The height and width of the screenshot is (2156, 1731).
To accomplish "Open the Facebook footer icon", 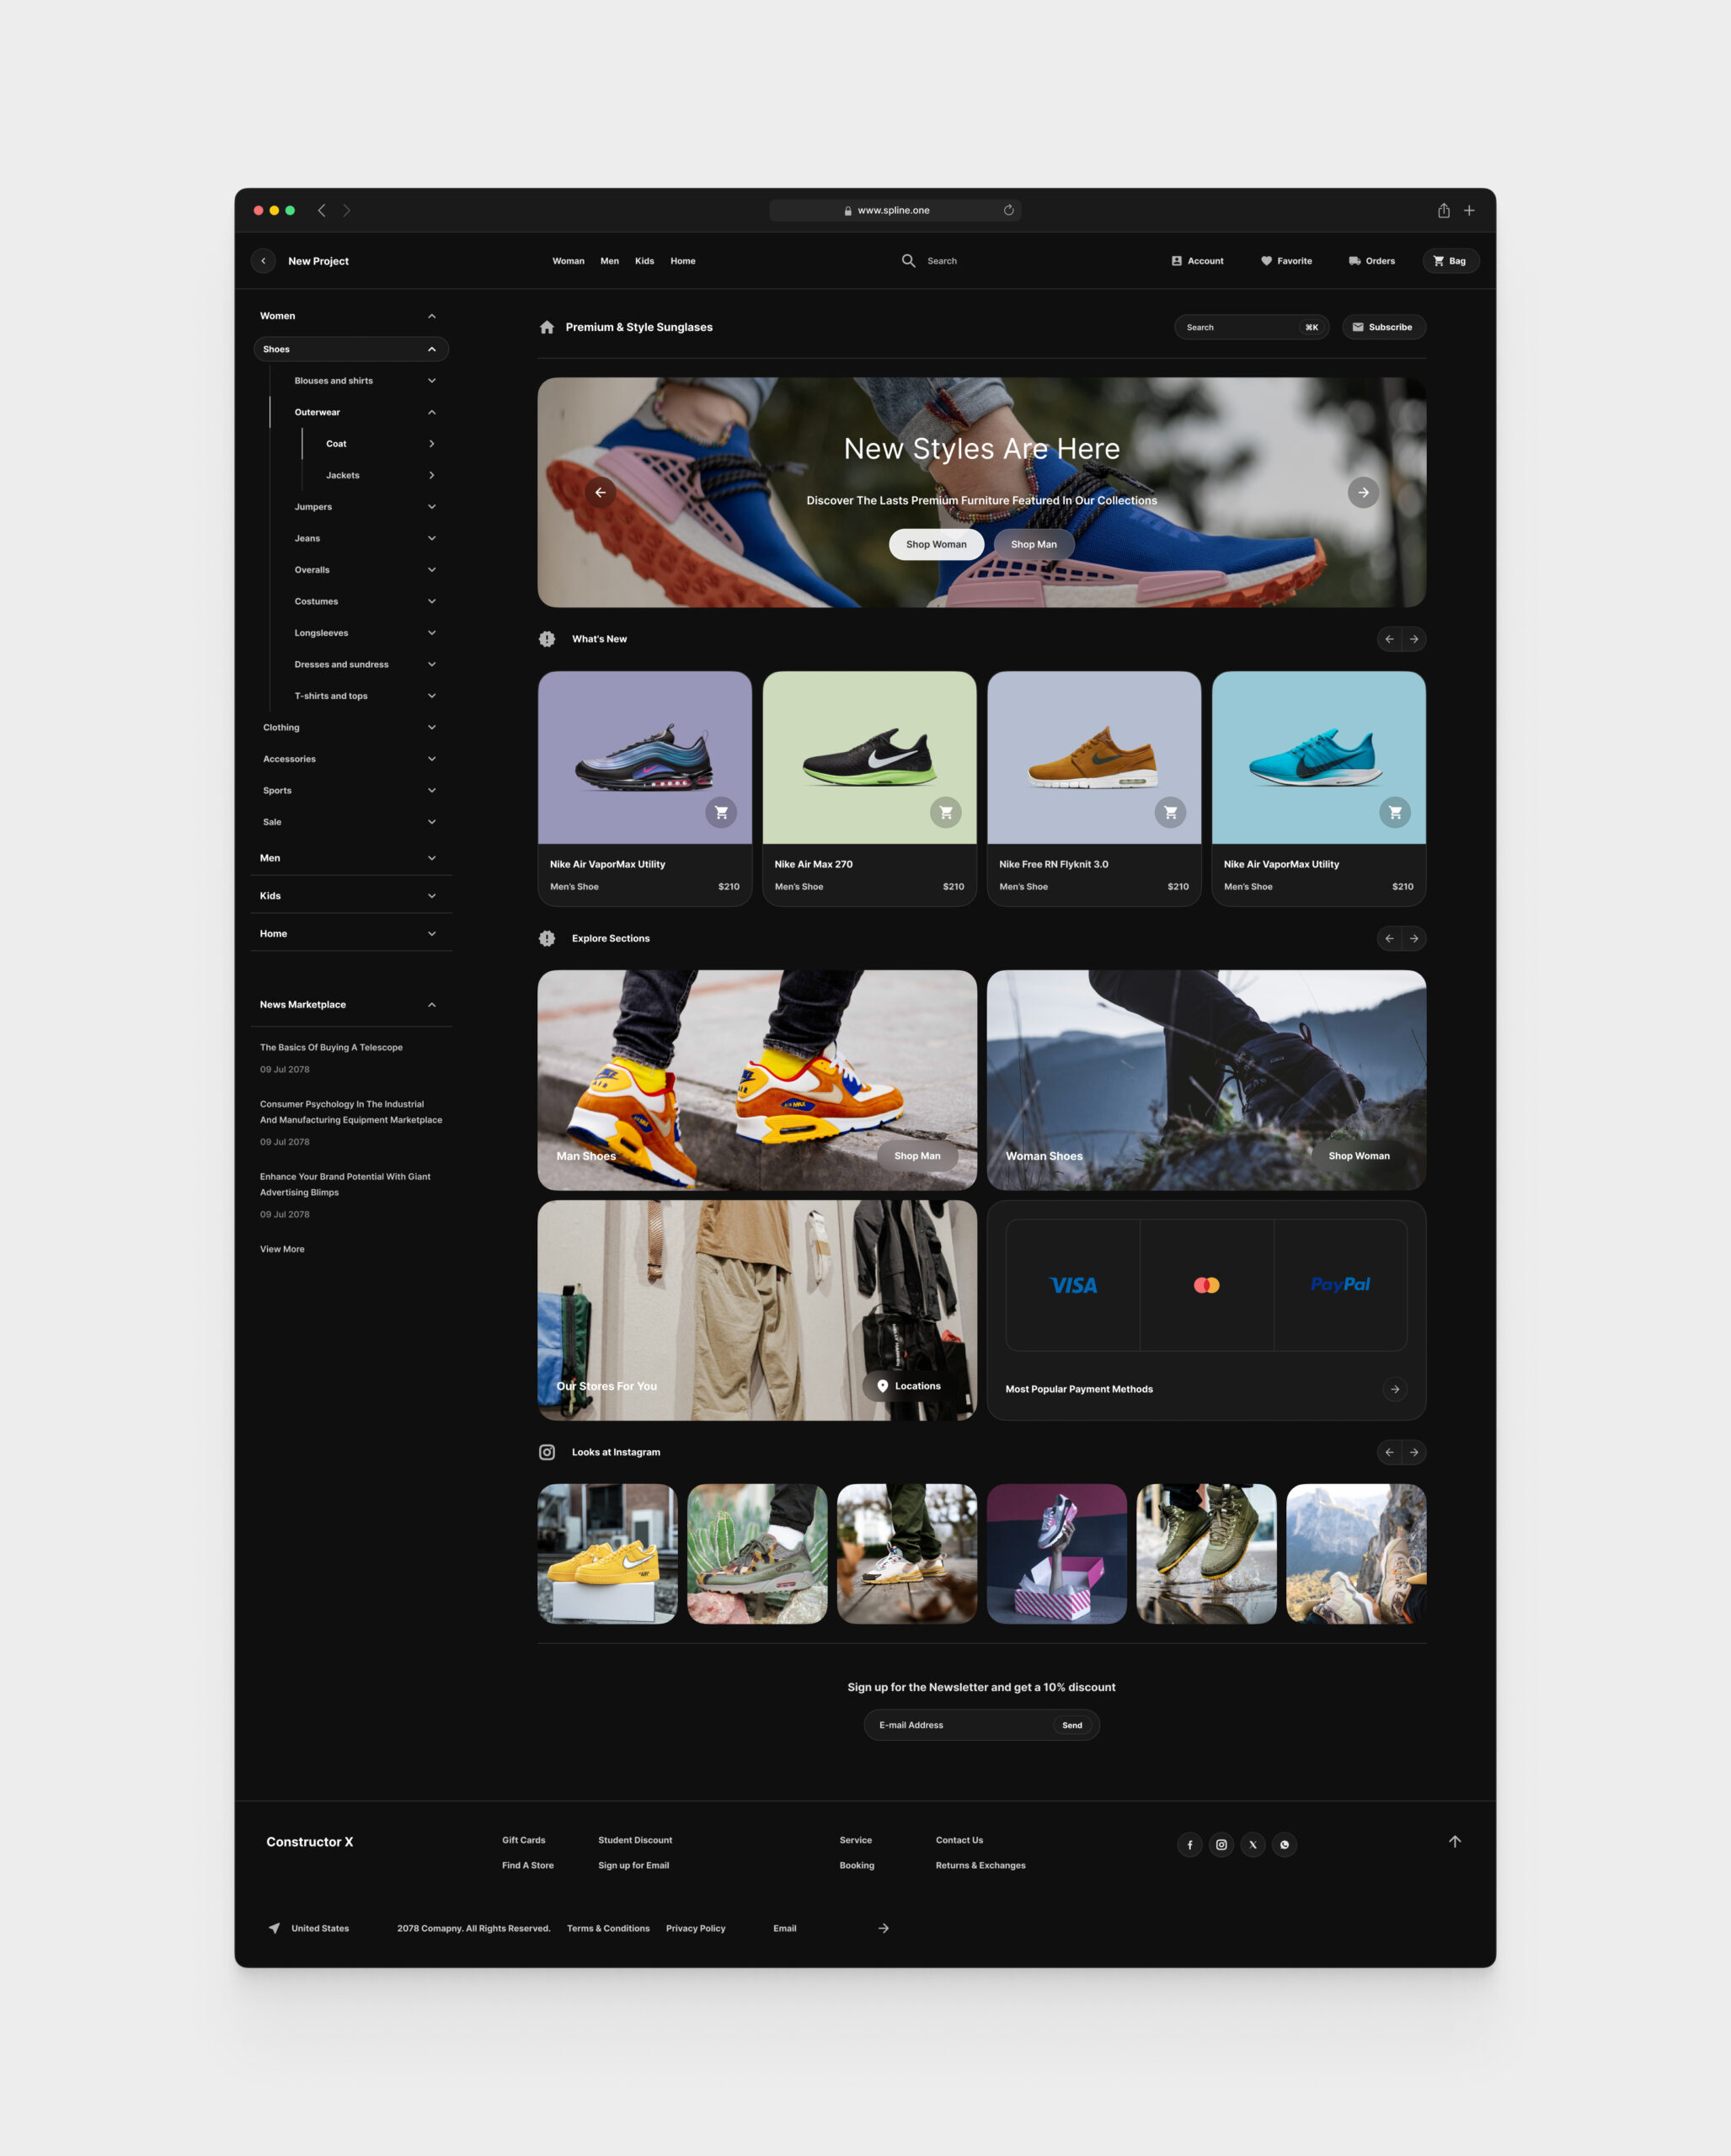I will click(x=1189, y=1845).
